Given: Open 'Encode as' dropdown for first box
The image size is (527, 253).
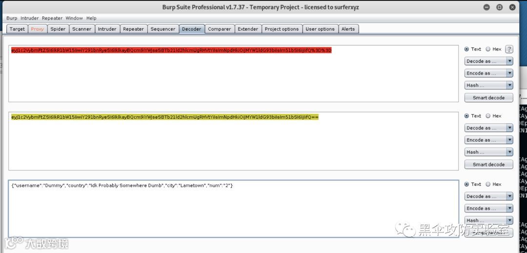Looking at the screenshot, I should pos(488,73).
